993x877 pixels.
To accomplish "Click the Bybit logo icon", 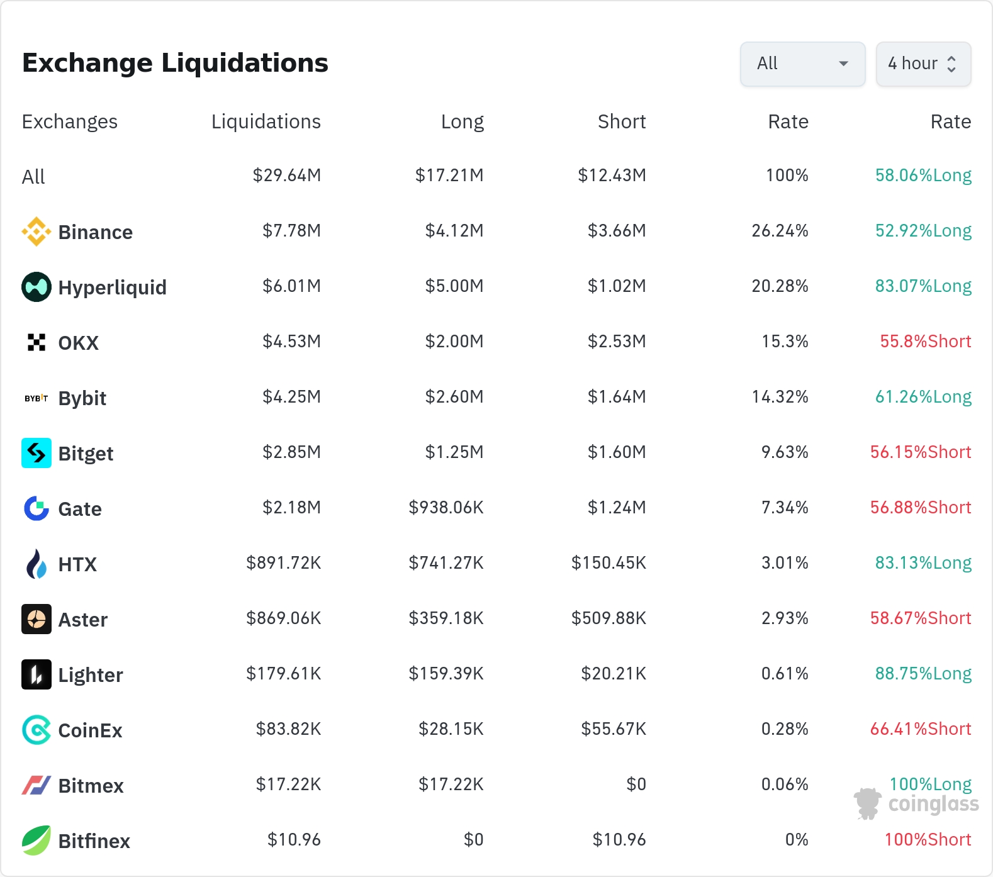I will coord(36,398).
